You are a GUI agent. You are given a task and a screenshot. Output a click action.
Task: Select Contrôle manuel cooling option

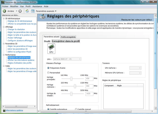(x=76, y=109)
